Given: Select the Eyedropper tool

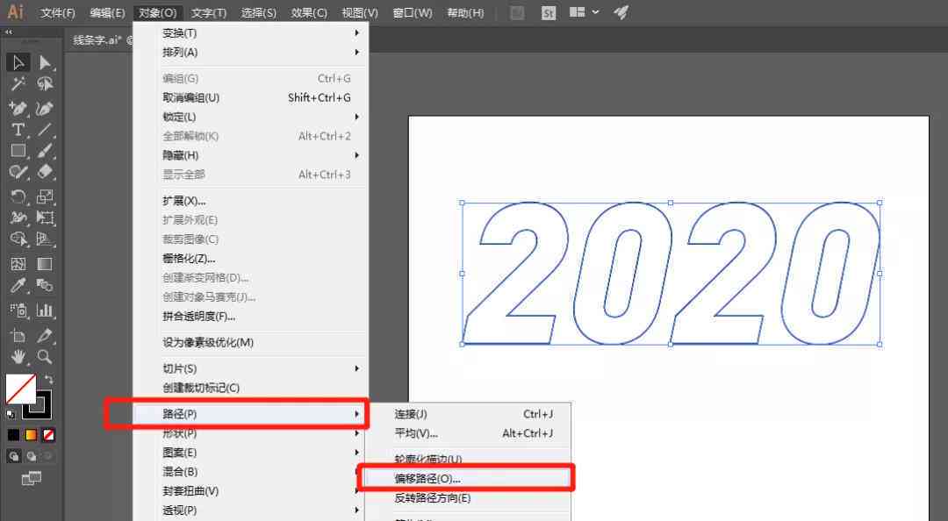Looking at the screenshot, I should [18, 285].
